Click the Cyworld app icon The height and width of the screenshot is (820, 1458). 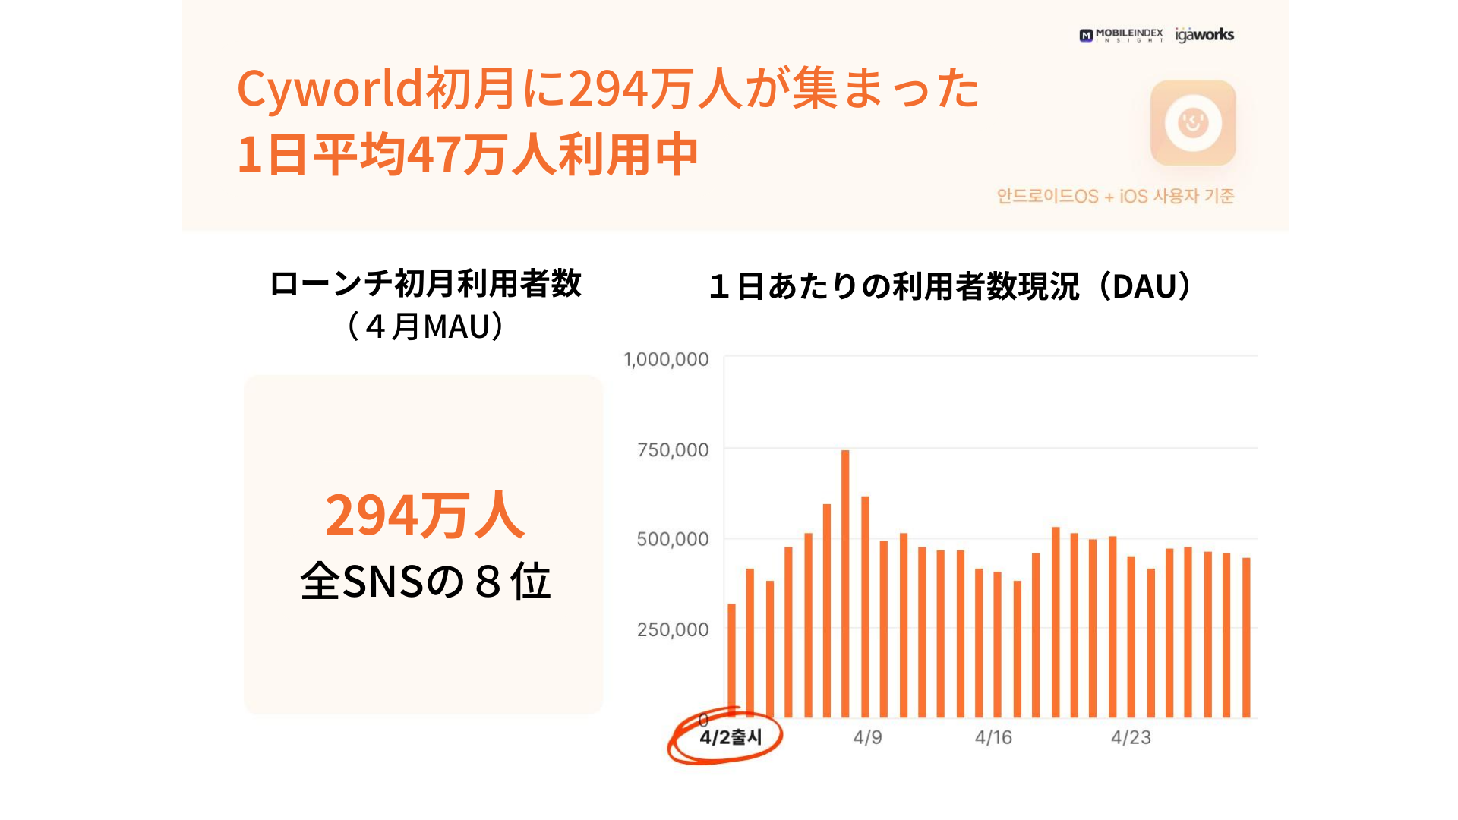[1193, 123]
